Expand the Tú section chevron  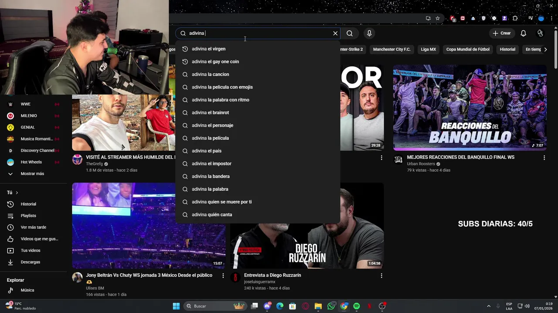[x=17, y=193]
